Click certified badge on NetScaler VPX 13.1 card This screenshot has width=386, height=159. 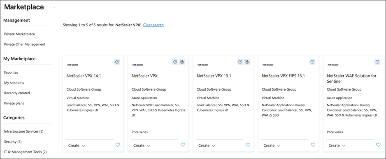[x=240, y=62]
